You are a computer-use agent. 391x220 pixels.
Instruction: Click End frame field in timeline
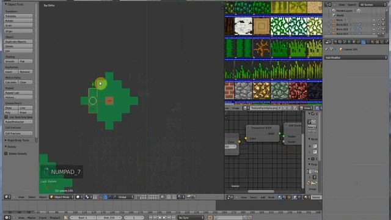pyautogui.click(x=109, y=218)
